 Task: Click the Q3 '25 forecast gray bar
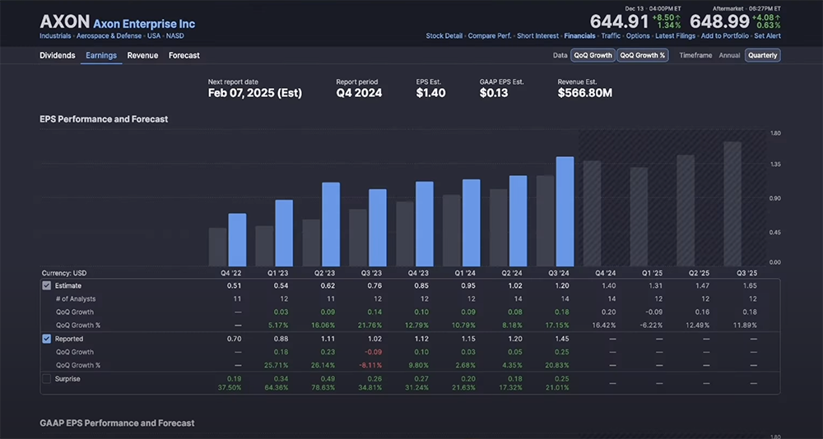point(732,204)
